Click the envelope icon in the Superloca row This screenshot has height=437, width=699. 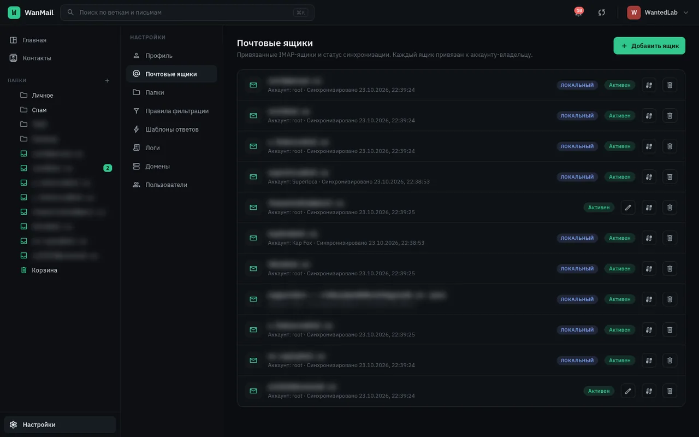253,176
